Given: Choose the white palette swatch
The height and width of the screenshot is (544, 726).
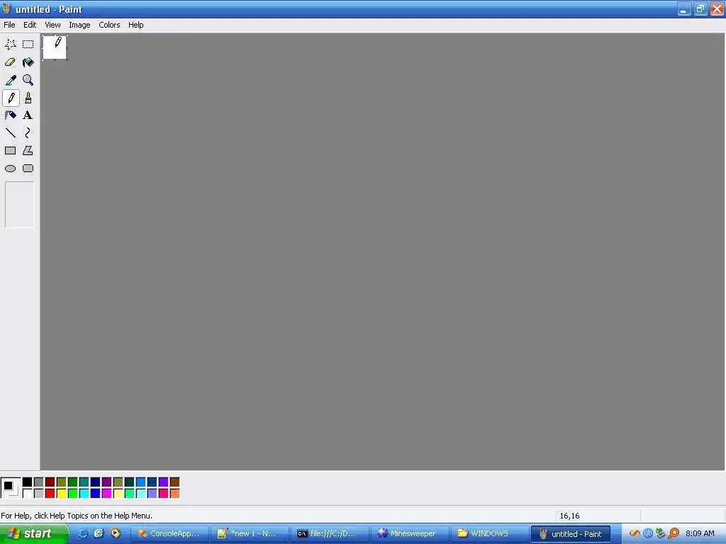Looking at the screenshot, I should pyautogui.click(x=28, y=494).
